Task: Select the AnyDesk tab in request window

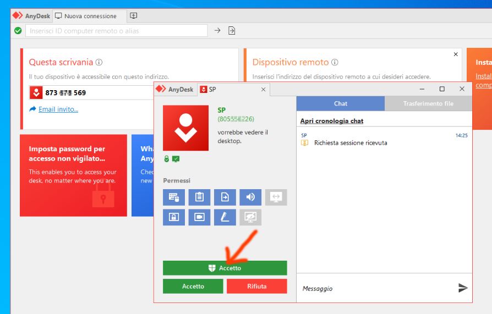Action: (x=175, y=90)
